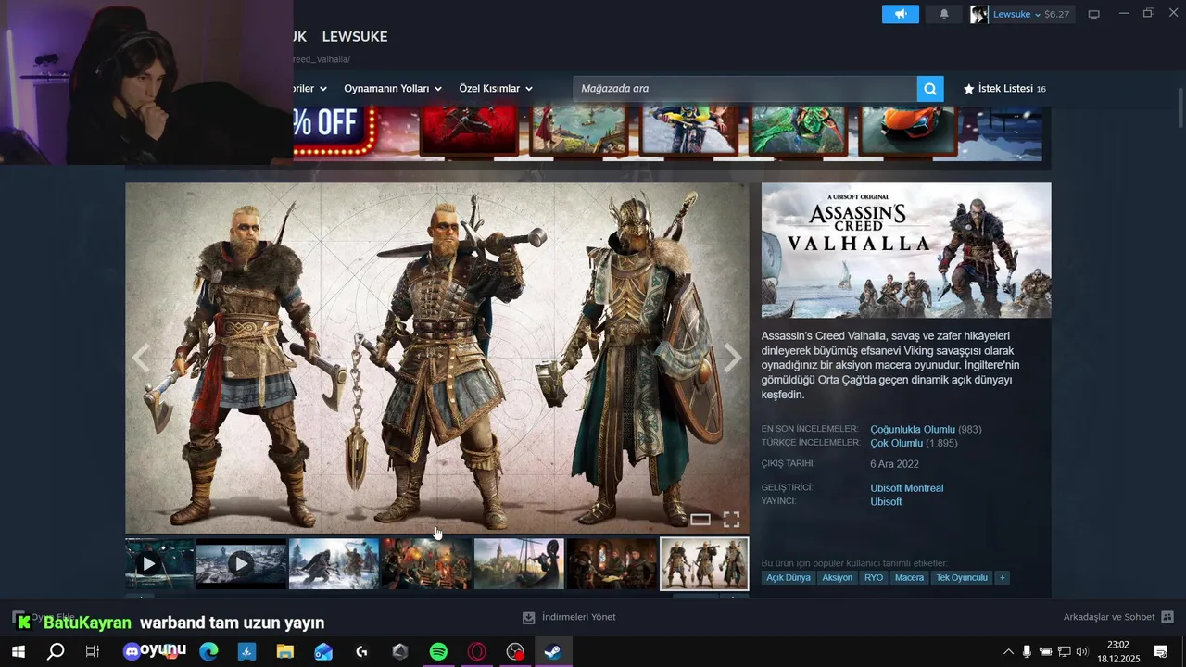1186x667 pixels.
Task: Open Opera GX from the taskbar
Action: [477, 652]
